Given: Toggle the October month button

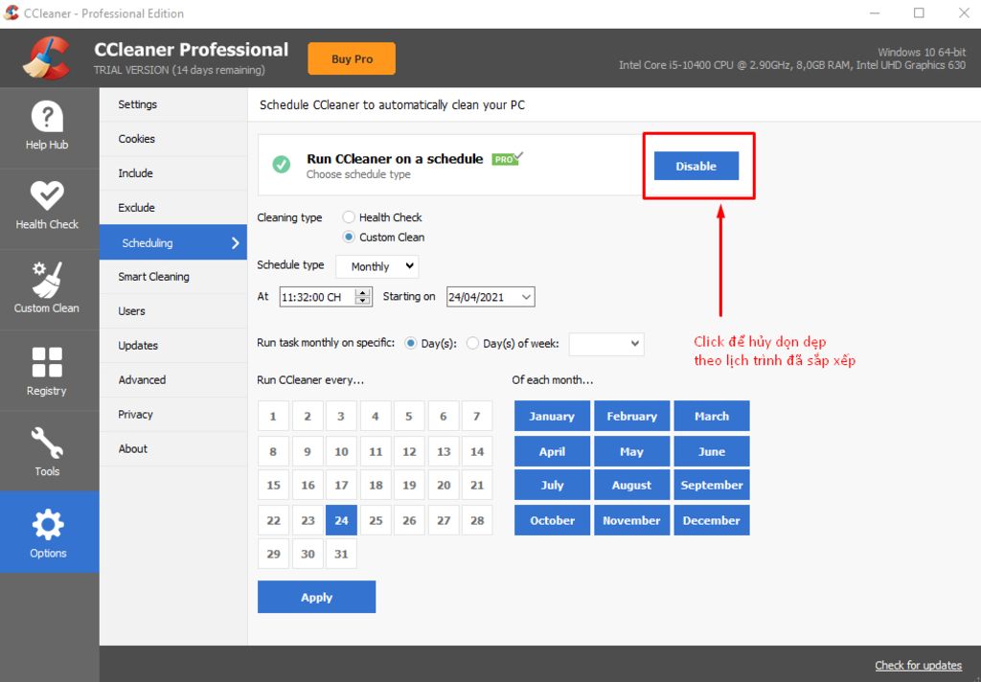Looking at the screenshot, I should pyautogui.click(x=552, y=520).
